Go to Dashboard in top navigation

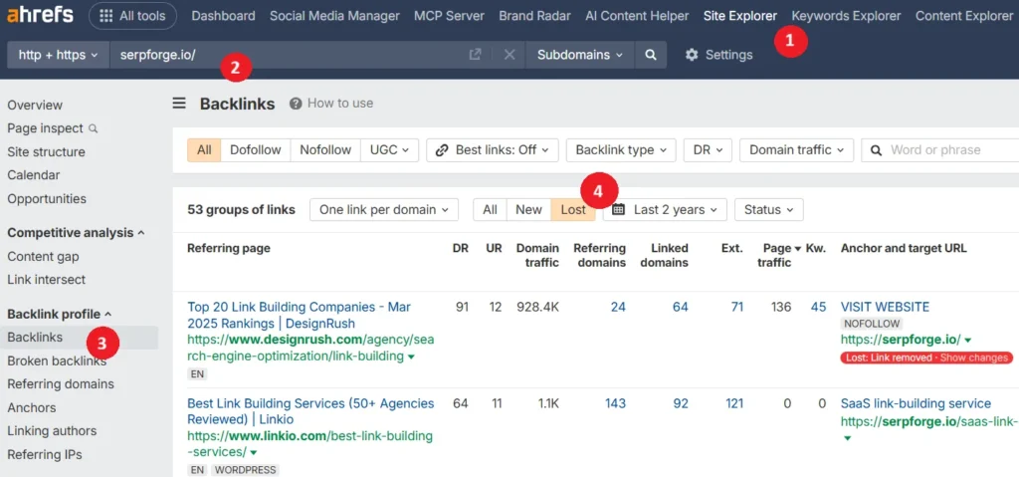point(224,16)
